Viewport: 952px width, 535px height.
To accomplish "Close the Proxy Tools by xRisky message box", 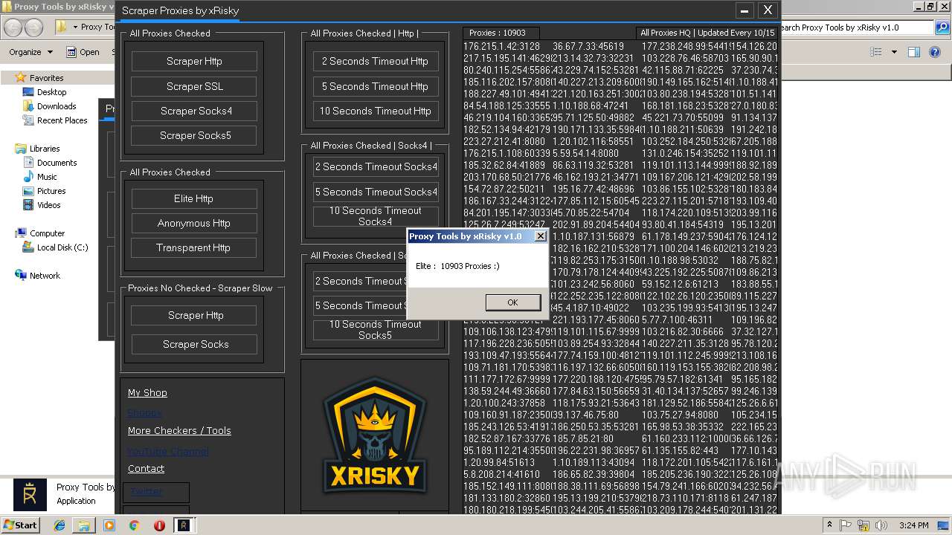I will [x=541, y=236].
